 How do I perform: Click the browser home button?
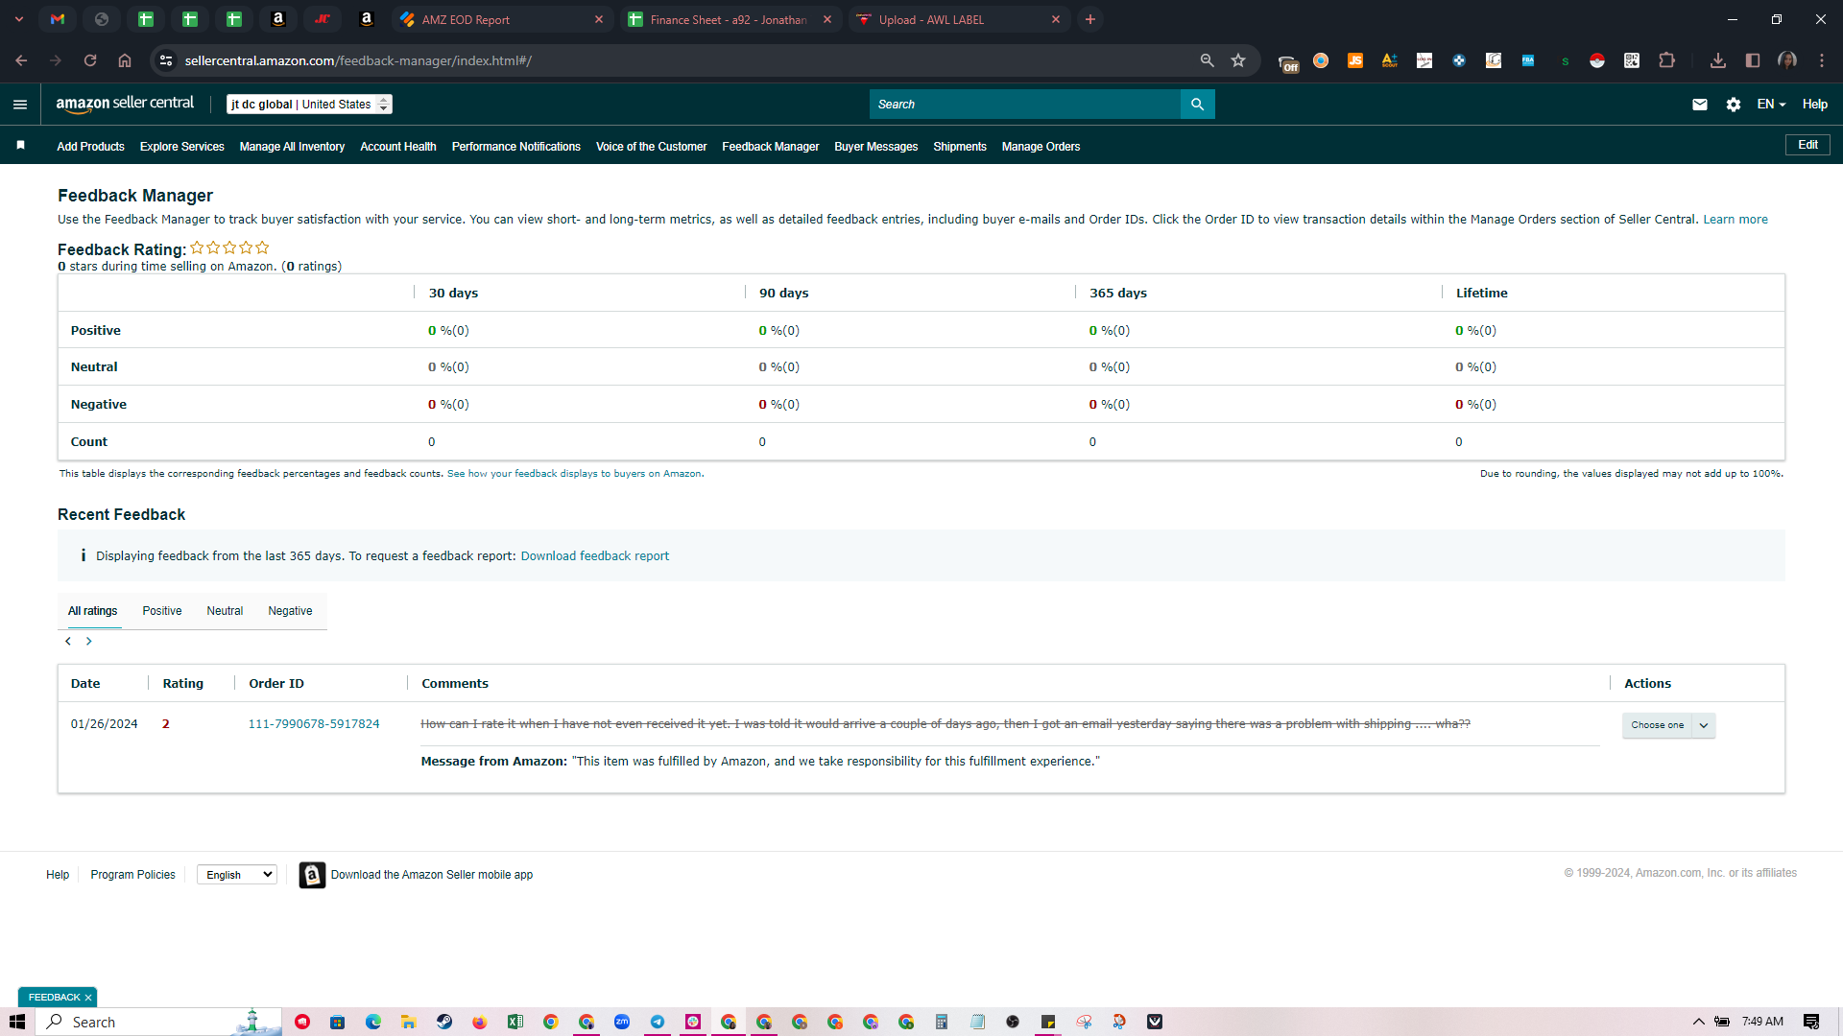point(125,60)
